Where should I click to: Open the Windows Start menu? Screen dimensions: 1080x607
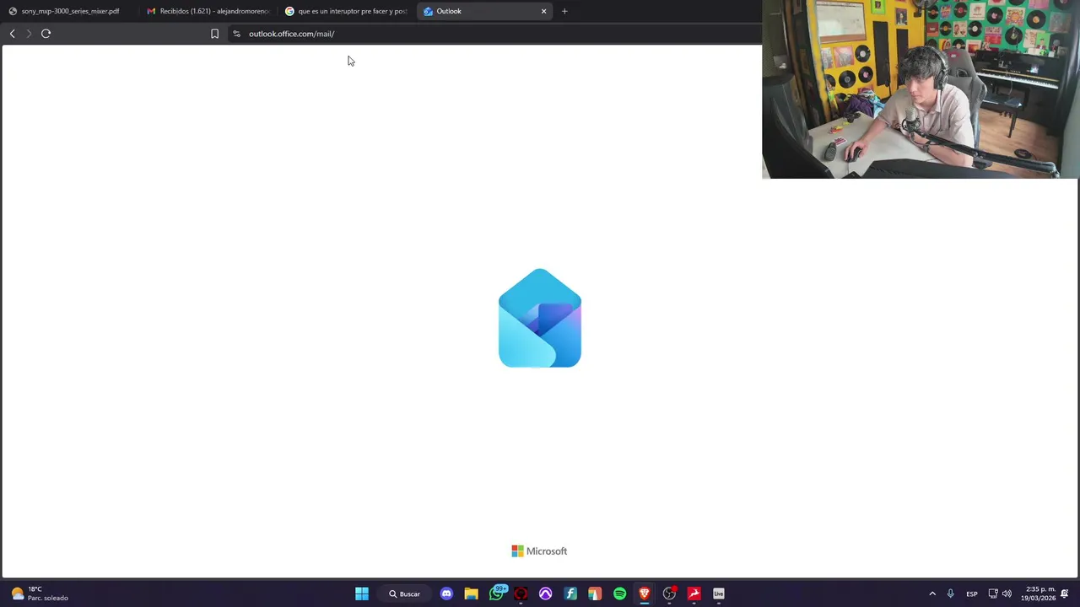point(361,594)
